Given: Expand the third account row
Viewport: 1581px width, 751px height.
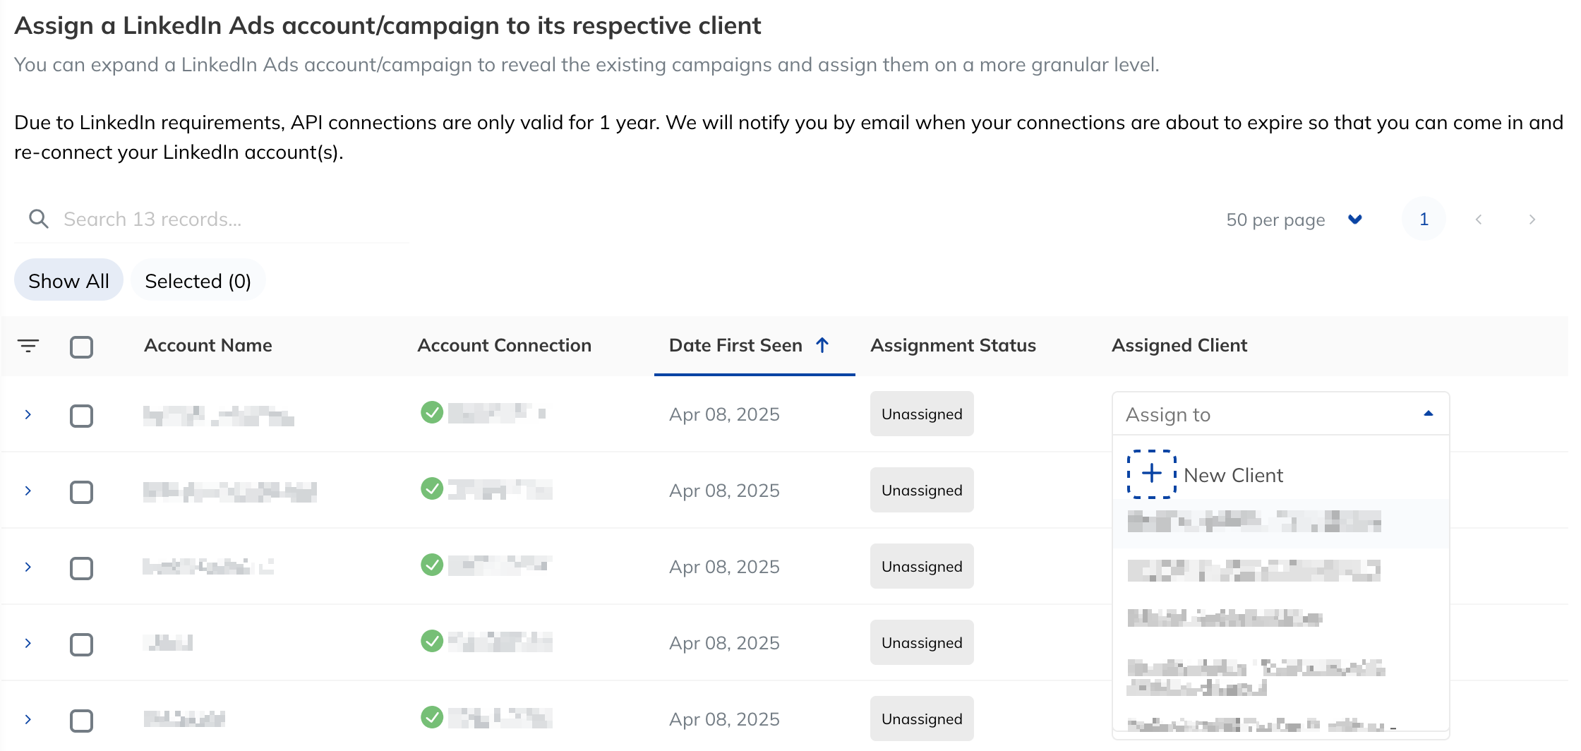Looking at the screenshot, I should pos(28,567).
